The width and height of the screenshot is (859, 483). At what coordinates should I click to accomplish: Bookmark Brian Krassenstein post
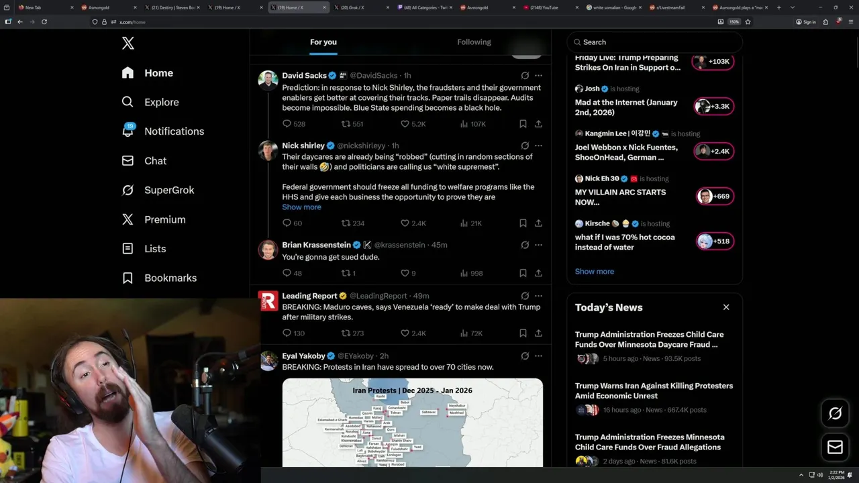coord(523,273)
